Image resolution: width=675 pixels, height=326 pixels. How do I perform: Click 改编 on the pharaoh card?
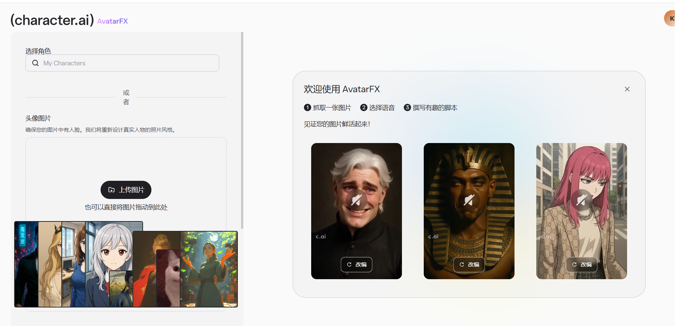tap(469, 264)
